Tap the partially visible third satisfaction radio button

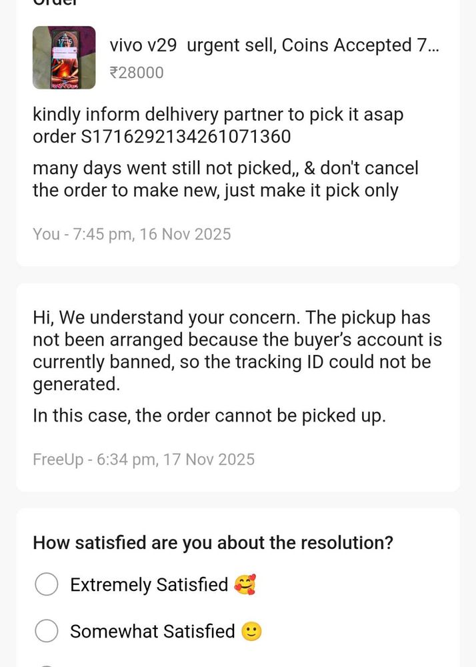(x=46, y=664)
